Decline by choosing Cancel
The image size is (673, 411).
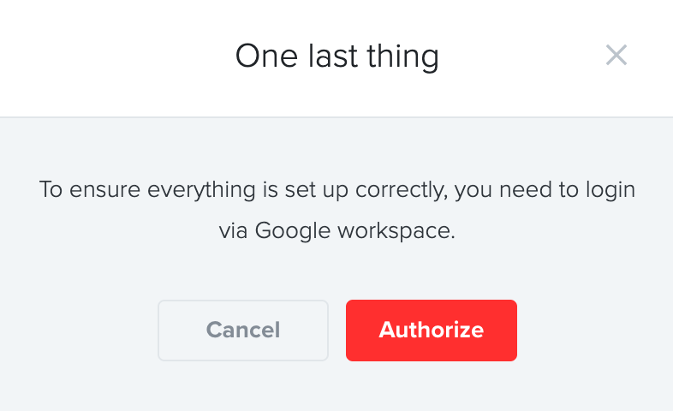(x=243, y=331)
